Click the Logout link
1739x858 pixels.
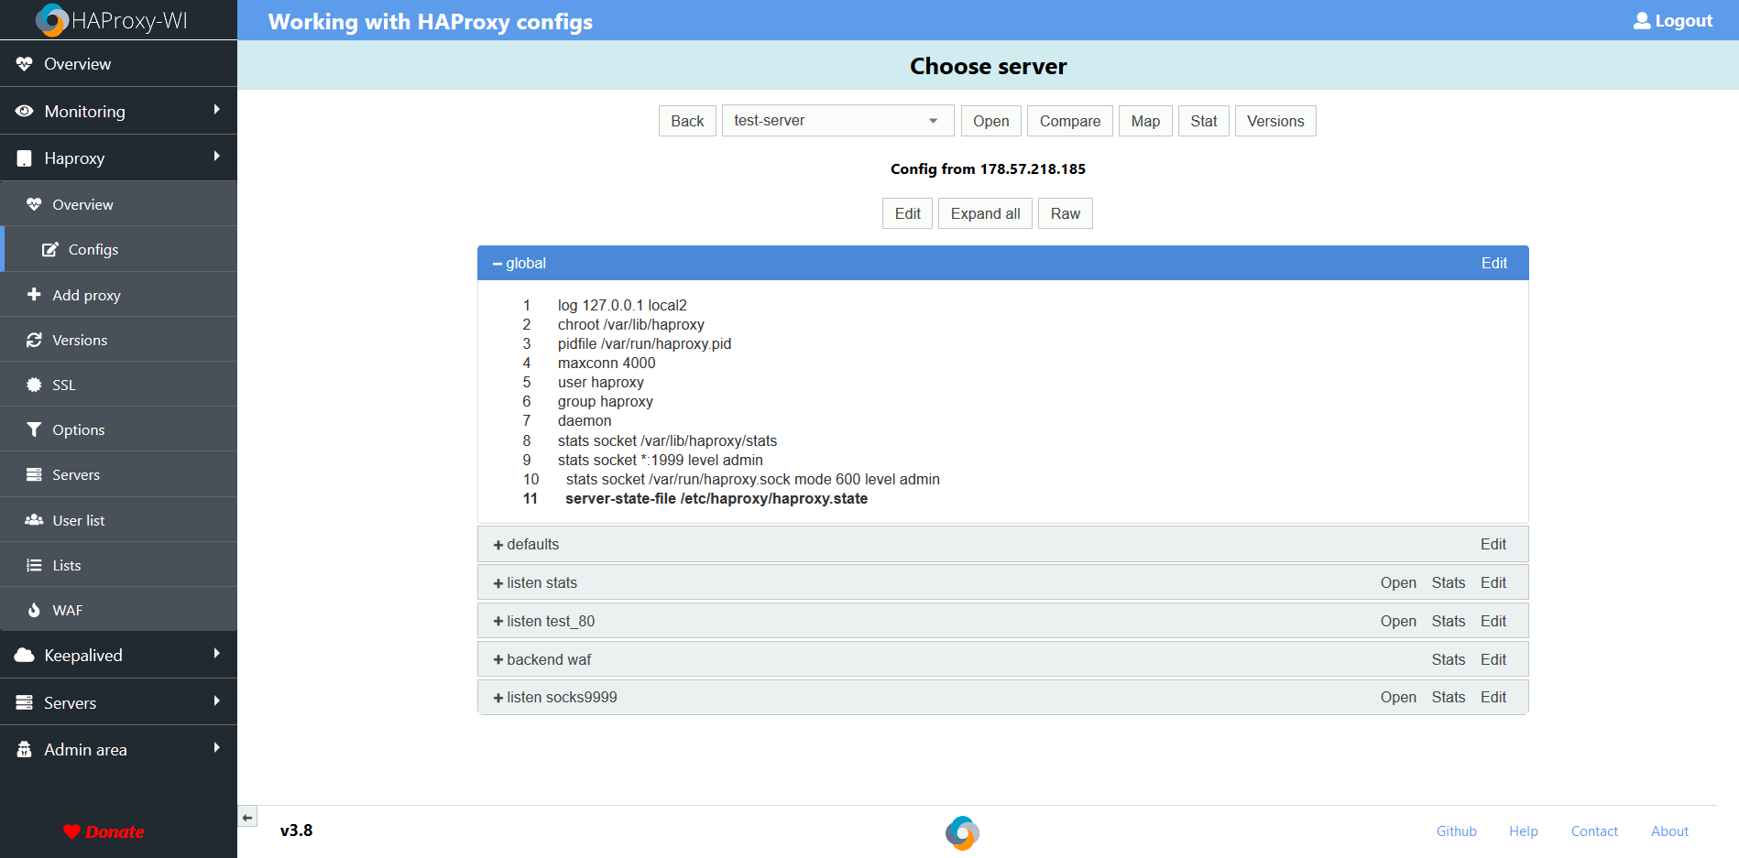pos(1683,20)
